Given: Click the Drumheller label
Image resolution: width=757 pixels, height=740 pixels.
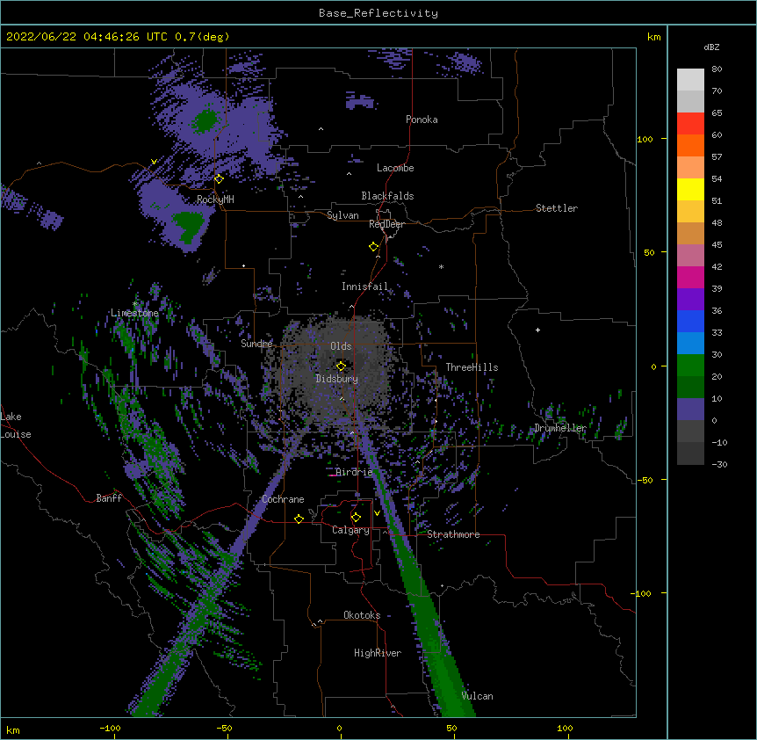Looking at the screenshot, I should (560, 428).
